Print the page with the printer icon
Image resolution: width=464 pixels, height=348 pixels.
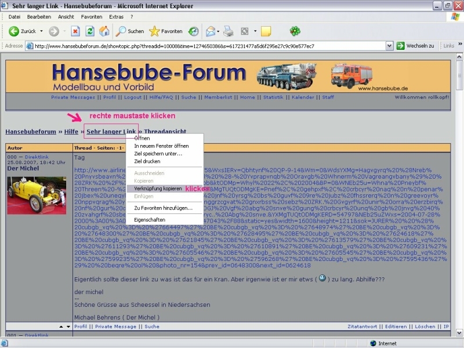point(228,31)
